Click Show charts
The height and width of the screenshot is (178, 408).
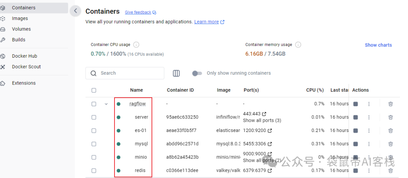pos(378,45)
